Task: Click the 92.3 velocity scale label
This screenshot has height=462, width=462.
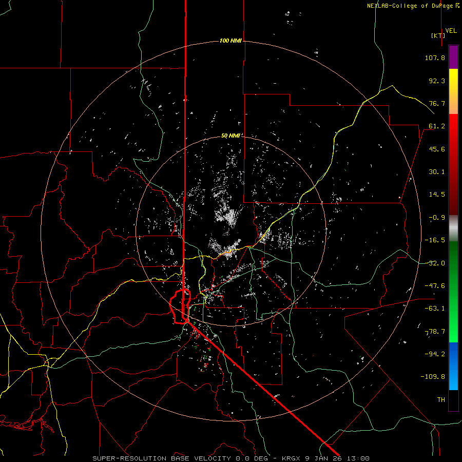Action: (x=437, y=81)
